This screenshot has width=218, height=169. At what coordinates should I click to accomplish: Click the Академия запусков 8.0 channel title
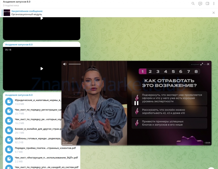tap(17, 2)
